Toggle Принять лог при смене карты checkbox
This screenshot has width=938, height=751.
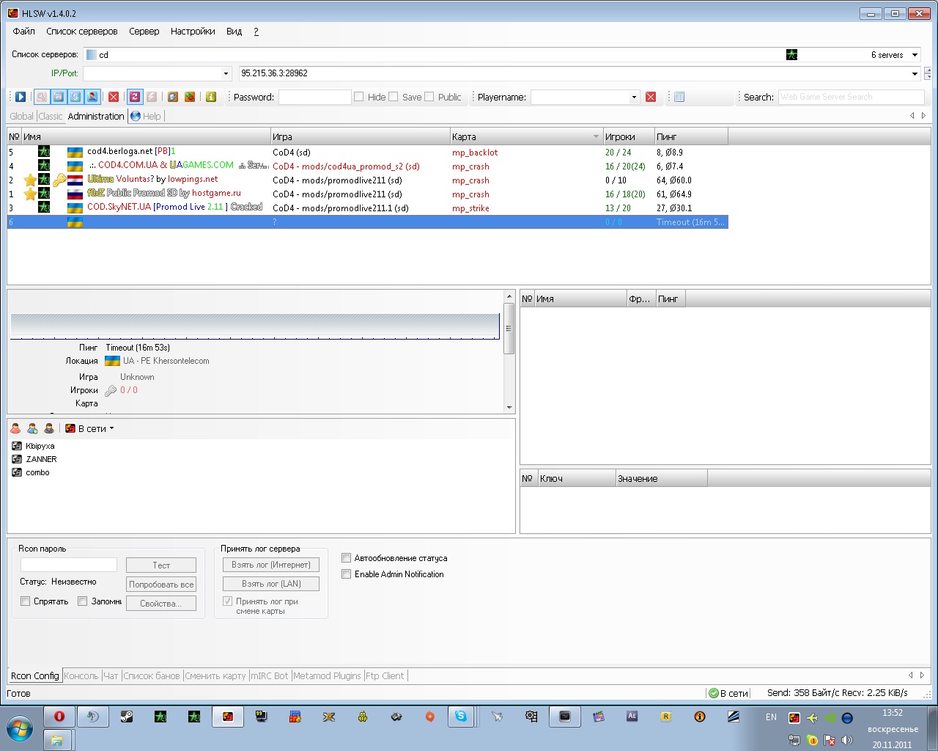click(x=228, y=601)
